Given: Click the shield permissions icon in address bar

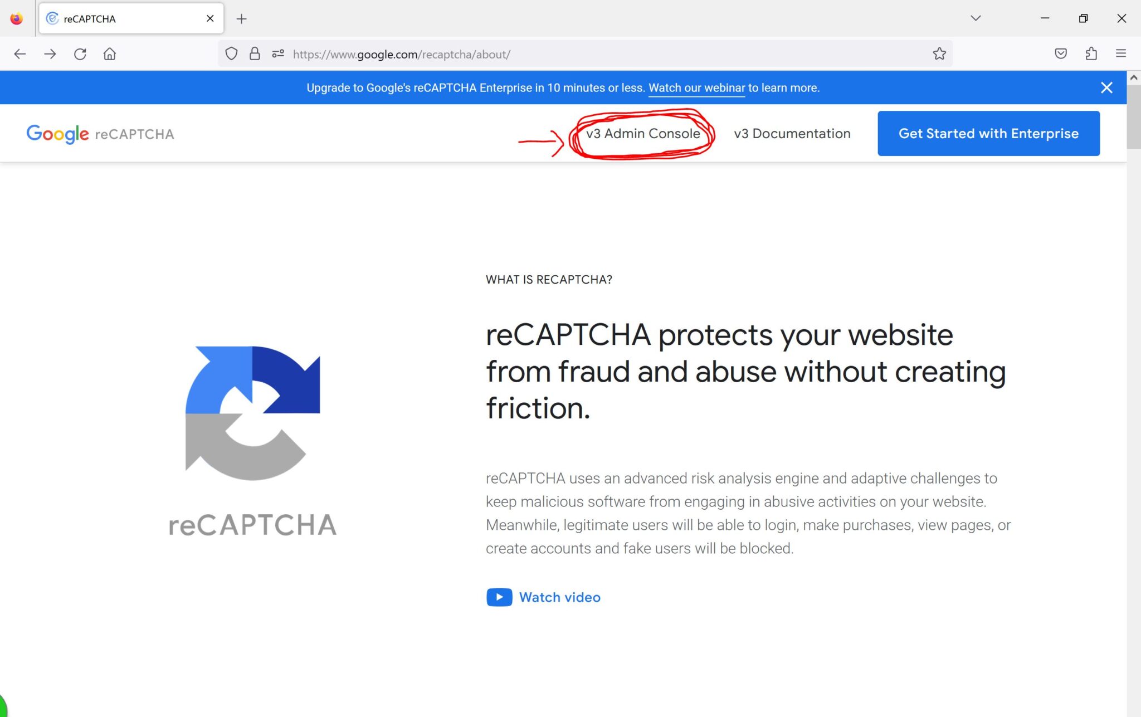Looking at the screenshot, I should point(232,54).
